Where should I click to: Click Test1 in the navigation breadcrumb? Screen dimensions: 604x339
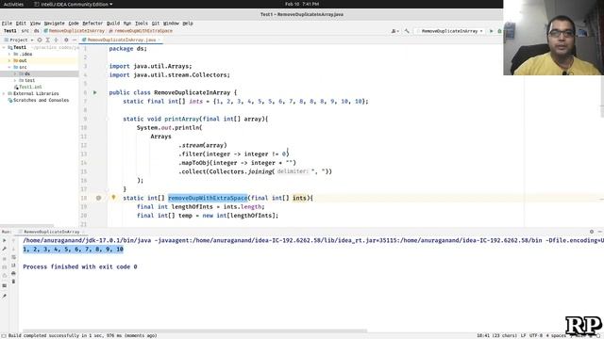point(10,31)
